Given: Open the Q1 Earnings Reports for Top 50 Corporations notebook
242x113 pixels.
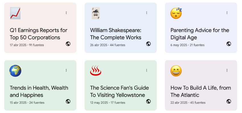Looking at the screenshot, I should pyautogui.click(x=39, y=34).
